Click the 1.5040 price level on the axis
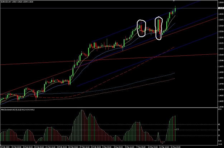Viewport: 224px width, 148px height. click(x=221, y=60)
